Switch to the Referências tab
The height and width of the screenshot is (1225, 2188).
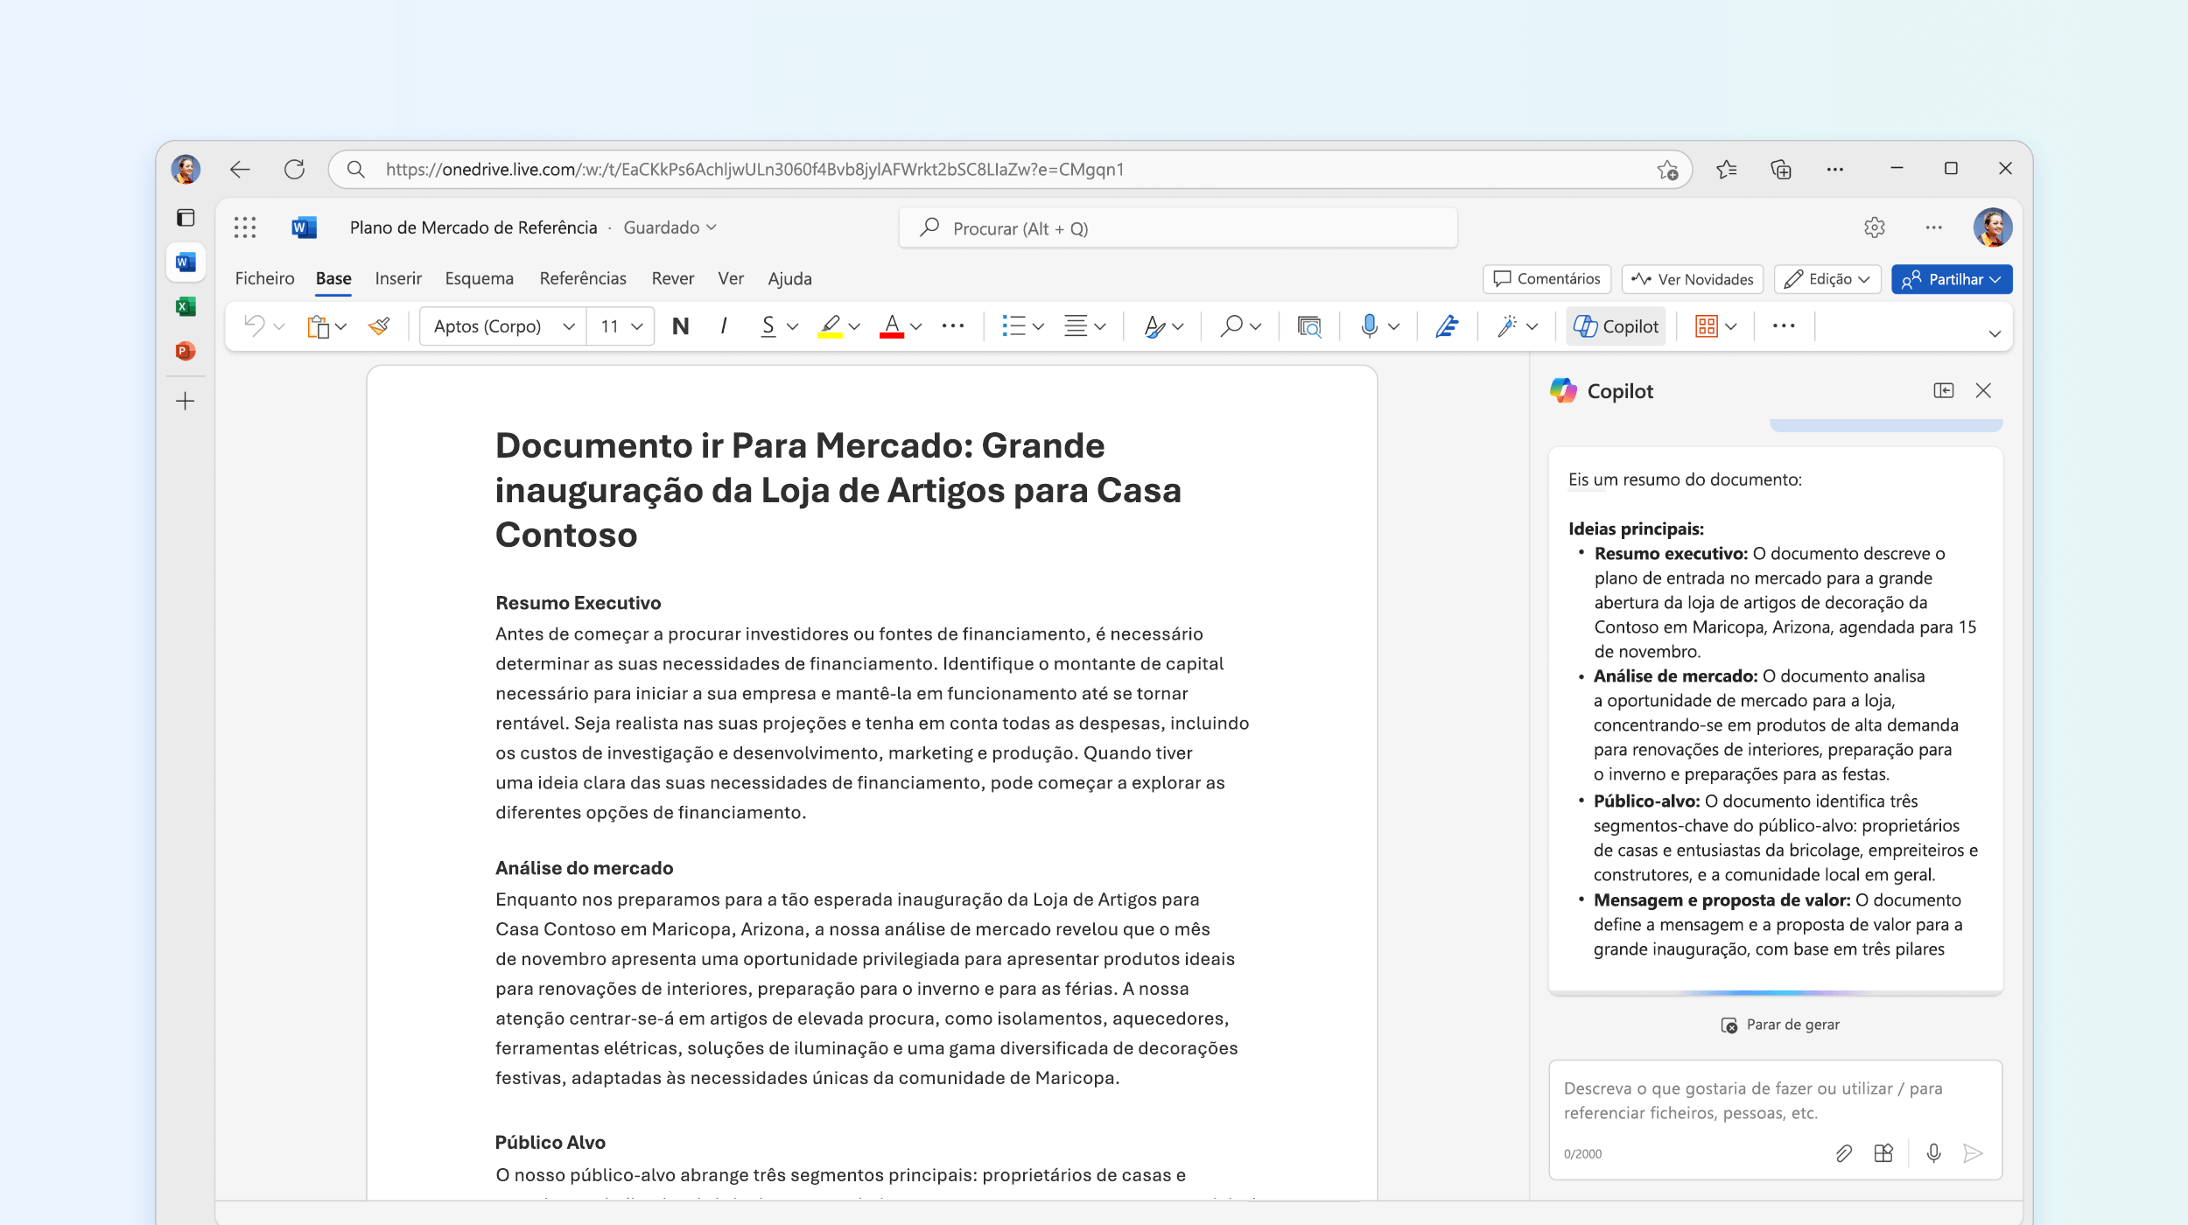pos(583,278)
